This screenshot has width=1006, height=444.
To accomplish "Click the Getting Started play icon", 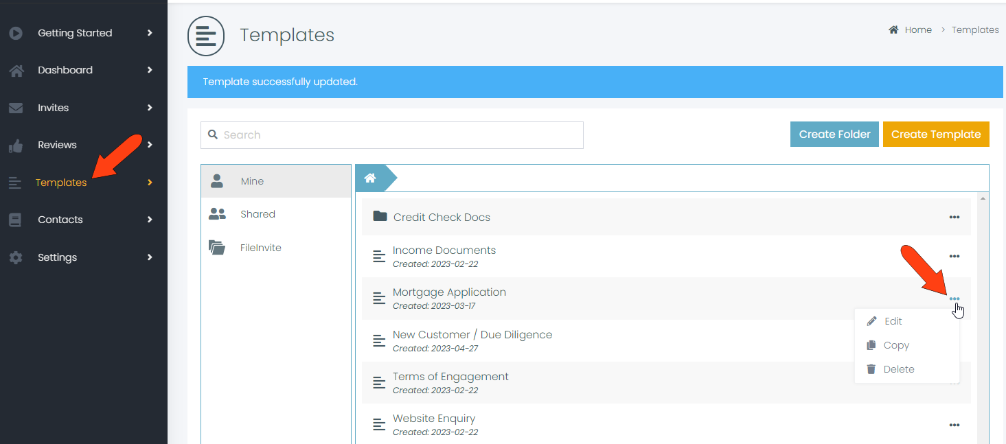I will [x=16, y=33].
